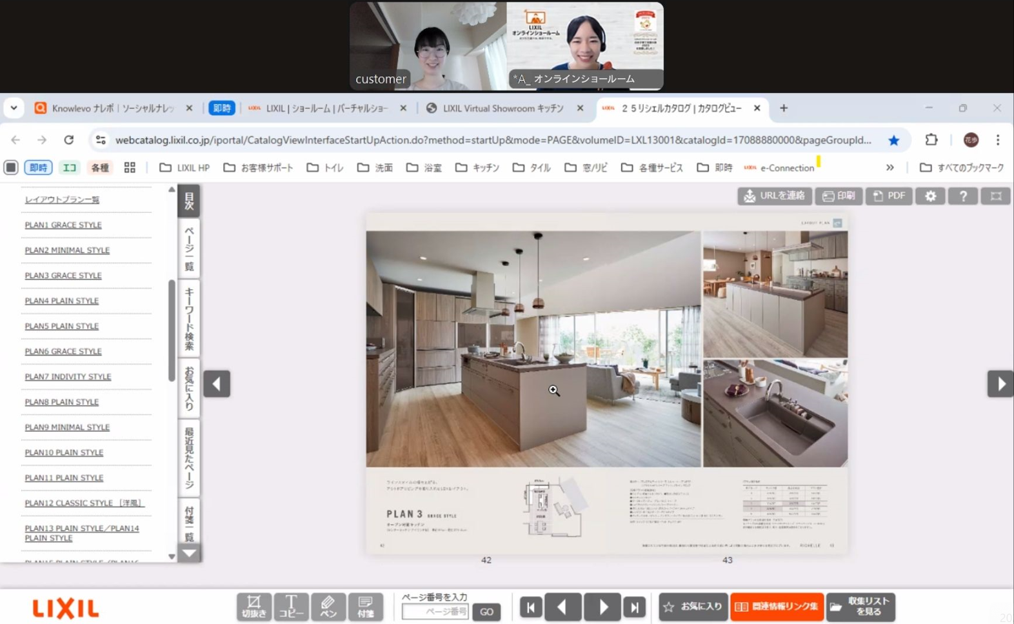Jump to the first catalog page
The height and width of the screenshot is (624, 1014).
(x=531, y=607)
